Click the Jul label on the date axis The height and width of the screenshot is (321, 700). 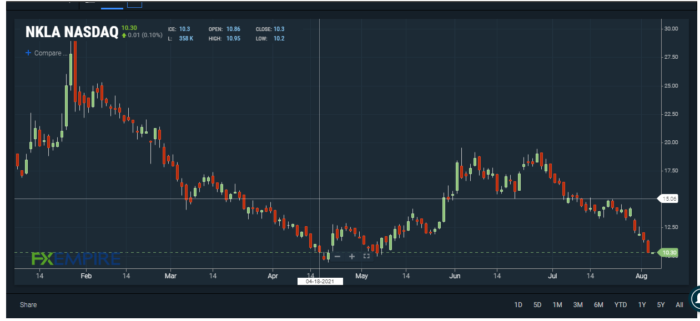553,276
